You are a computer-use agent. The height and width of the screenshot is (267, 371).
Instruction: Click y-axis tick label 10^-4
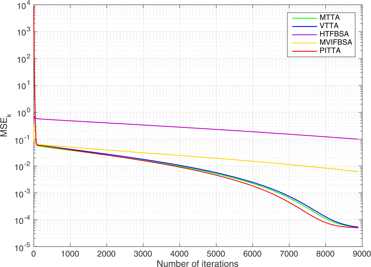point(23,220)
